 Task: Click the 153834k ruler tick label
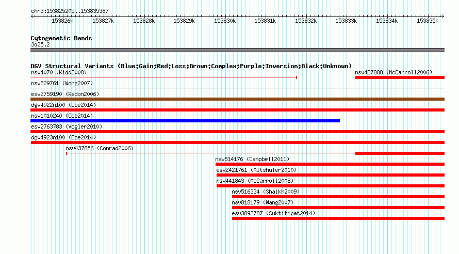coord(387,21)
